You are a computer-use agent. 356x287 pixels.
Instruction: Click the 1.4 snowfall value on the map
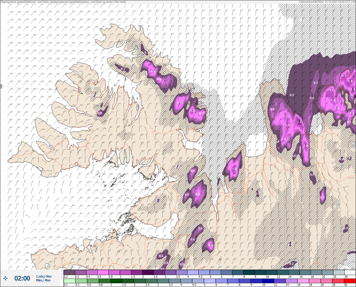click(x=333, y=100)
